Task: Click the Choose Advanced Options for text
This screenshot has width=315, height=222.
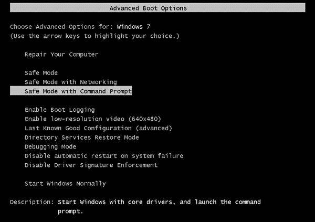Action: pyautogui.click(x=62, y=26)
